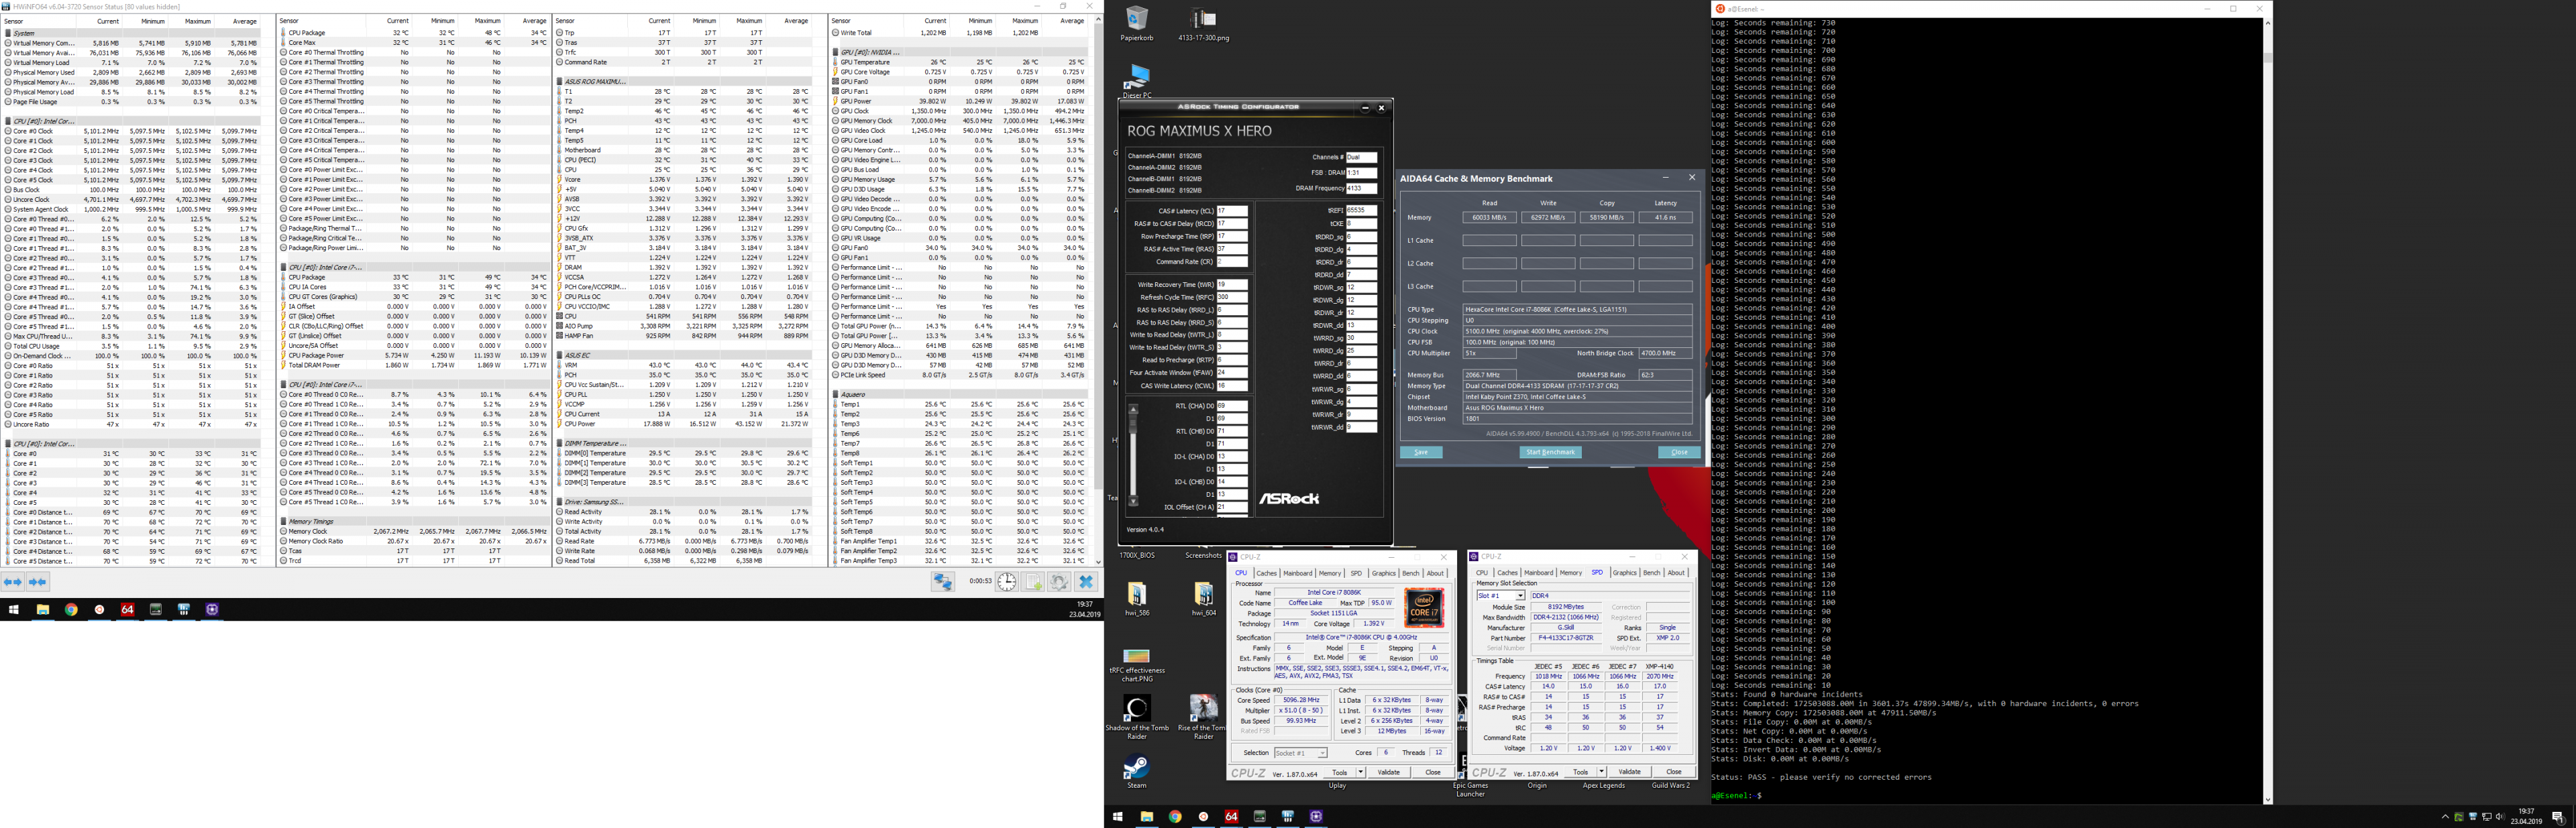Click Start Benchmark button in AIDA64
Image resolution: width=2576 pixels, height=828 pixels.
click(x=1550, y=452)
